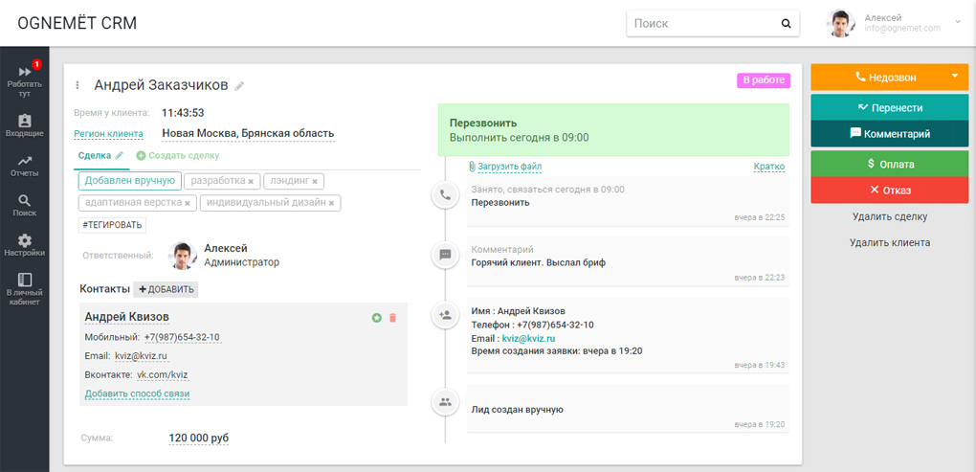The image size is (976, 472).
Task: Click mobile number +7(987)654-32-10 in contacts
Action: [x=182, y=338]
